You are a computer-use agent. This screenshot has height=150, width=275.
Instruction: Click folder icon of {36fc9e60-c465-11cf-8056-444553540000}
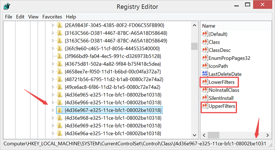click(x=59, y=48)
